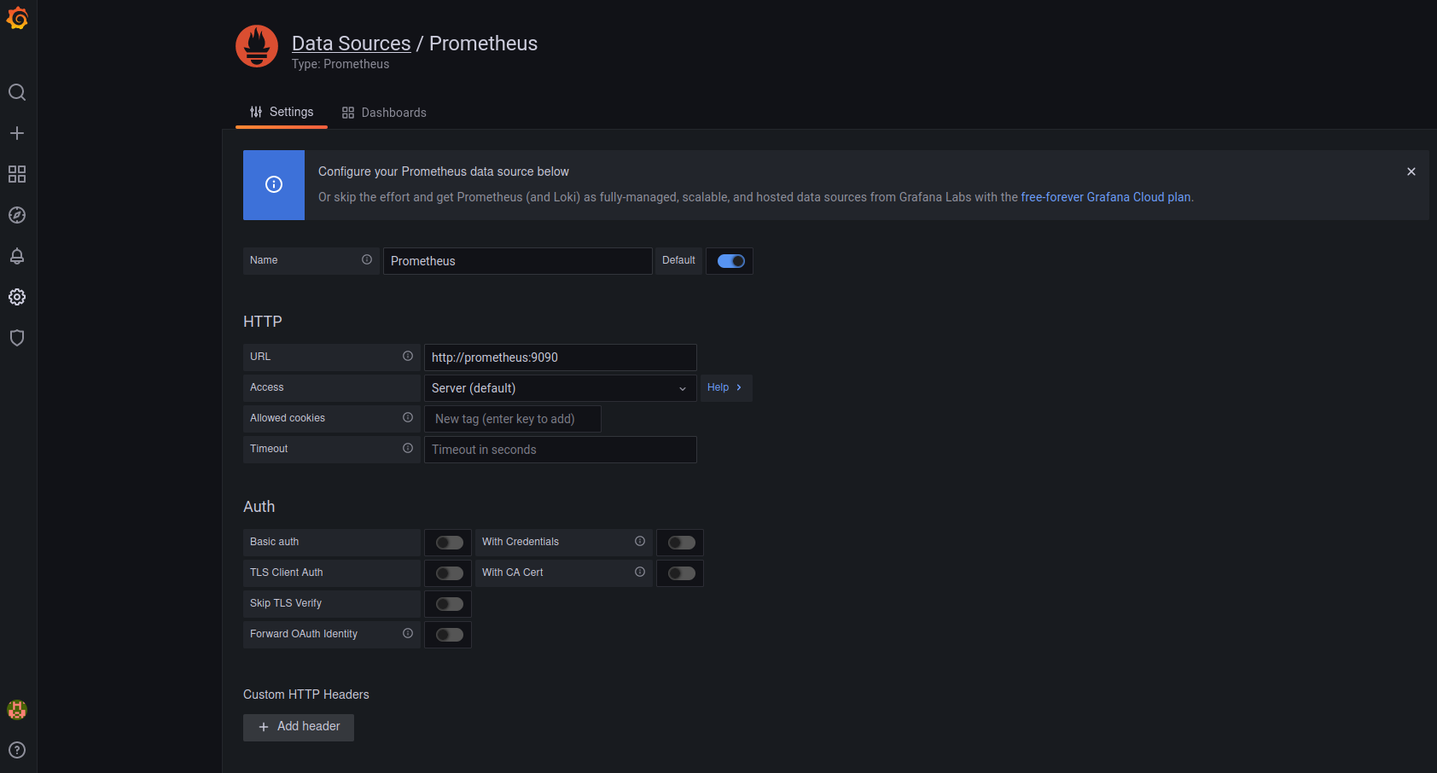Enable the Basic auth toggle

tap(449, 543)
